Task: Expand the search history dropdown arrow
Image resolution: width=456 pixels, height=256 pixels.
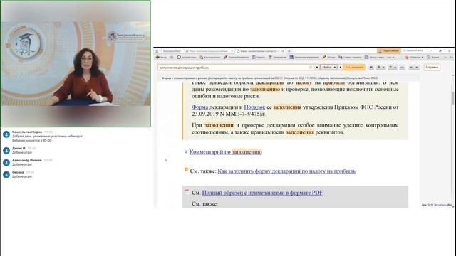Action: click(316, 68)
